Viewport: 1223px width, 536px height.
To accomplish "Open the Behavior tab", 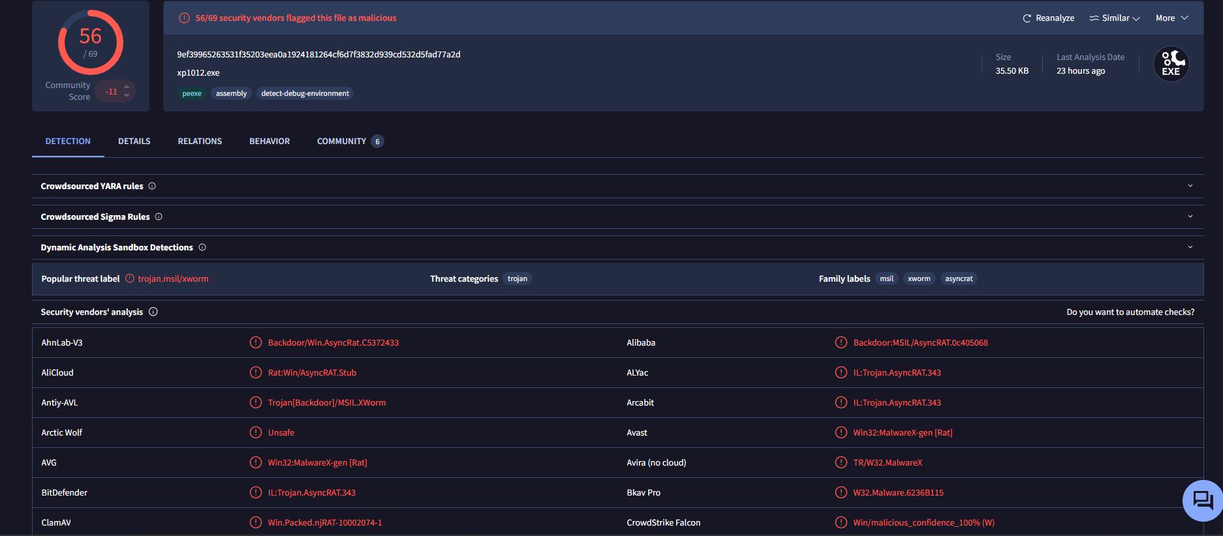I will (270, 141).
